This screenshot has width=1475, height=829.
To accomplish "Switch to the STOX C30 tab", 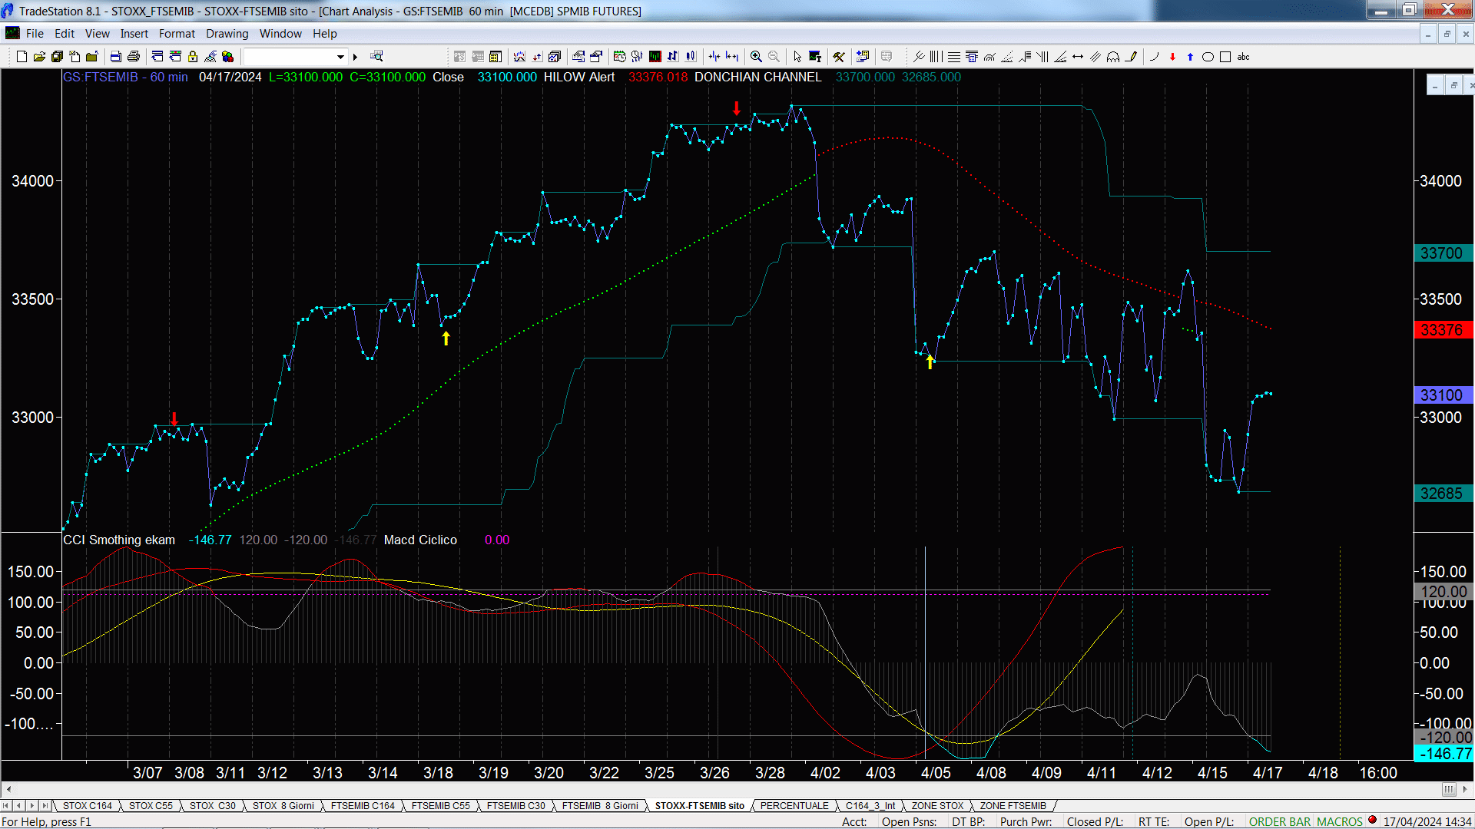I will pos(212,806).
